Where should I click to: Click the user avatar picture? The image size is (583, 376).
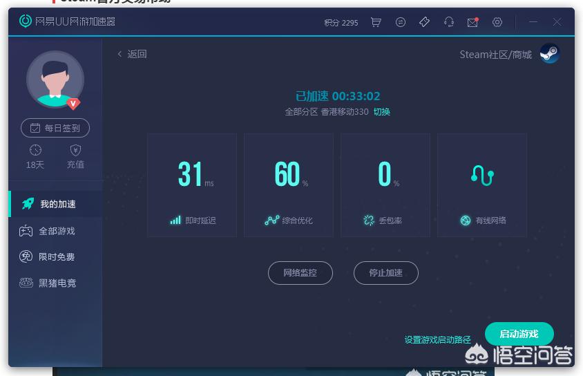[55, 79]
